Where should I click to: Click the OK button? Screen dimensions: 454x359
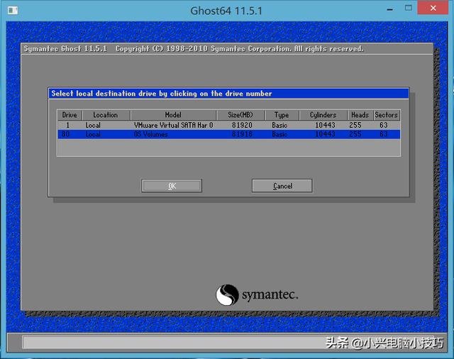click(x=172, y=186)
